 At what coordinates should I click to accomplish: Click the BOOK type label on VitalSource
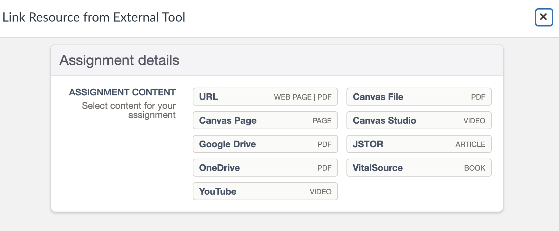click(474, 168)
